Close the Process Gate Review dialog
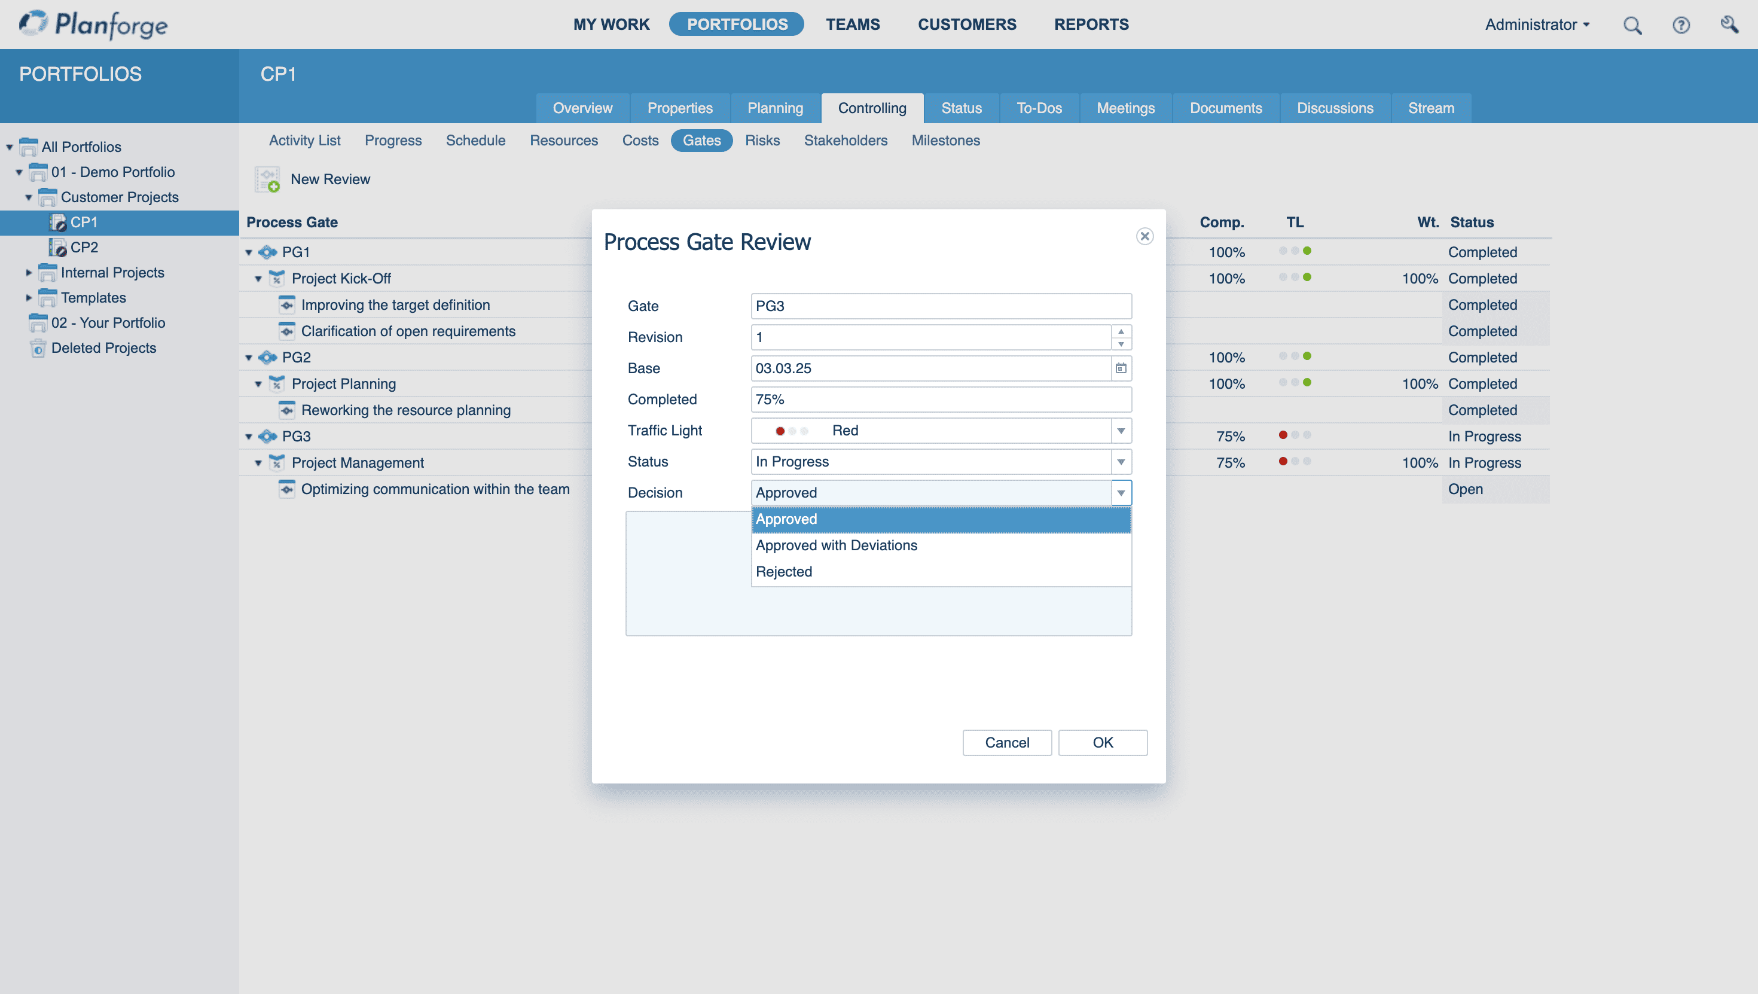Viewport: 1758px width, 994px height. (1144, 236)
